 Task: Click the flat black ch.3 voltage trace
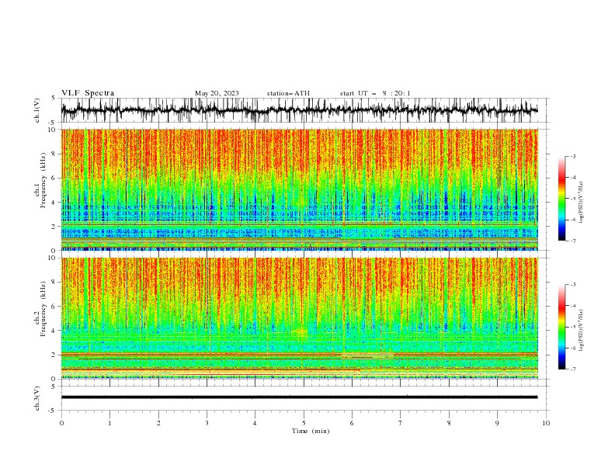(299, 397)
